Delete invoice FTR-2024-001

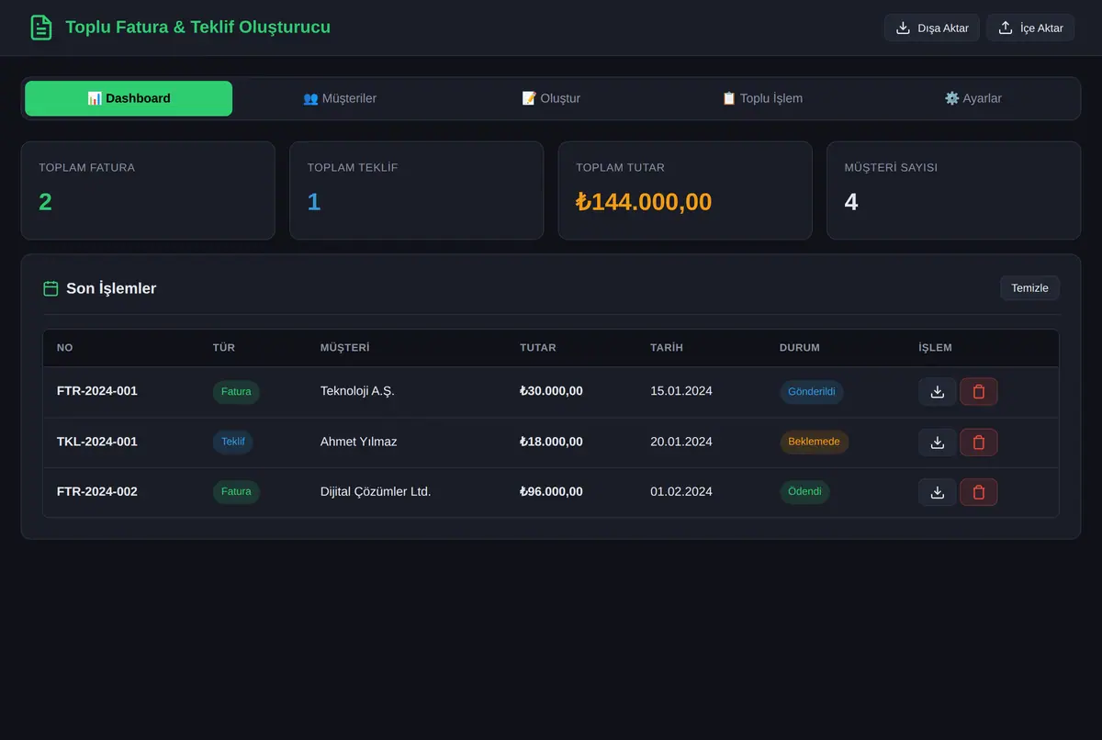(979, 392)
